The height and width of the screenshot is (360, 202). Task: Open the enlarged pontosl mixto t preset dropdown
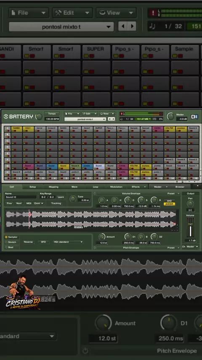click(x=61, y=27)
